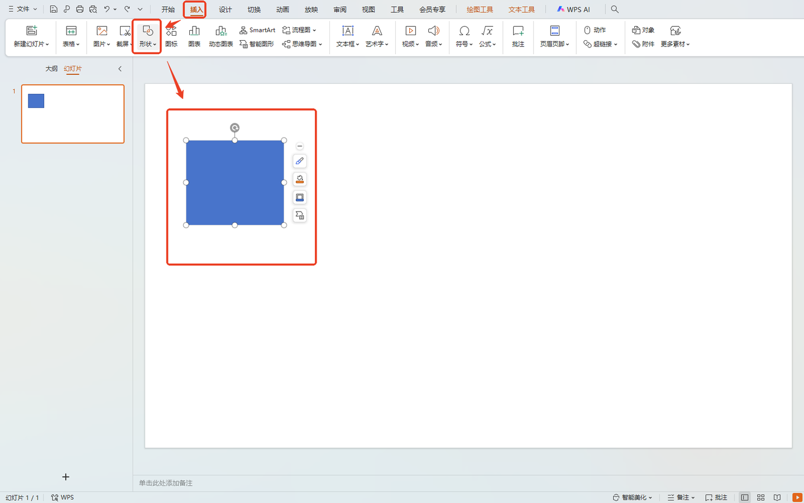Switch to the 设计 ribbon tab
Screen dimensions: 804x503
pos(225,9)
